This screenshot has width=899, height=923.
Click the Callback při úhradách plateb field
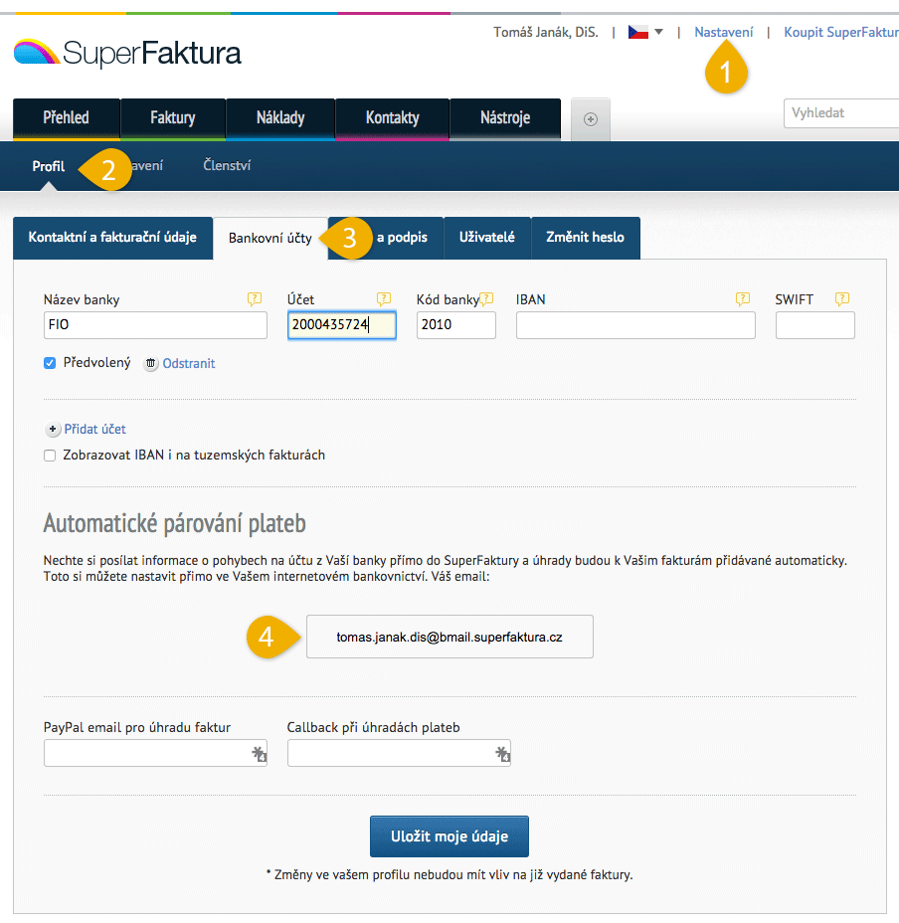pyautogui.click(x=399, y=754)
